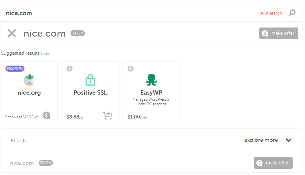This screenshot has height=175, width=305.
Task: Select the EasyWP product title
Action: coord(151,92)
